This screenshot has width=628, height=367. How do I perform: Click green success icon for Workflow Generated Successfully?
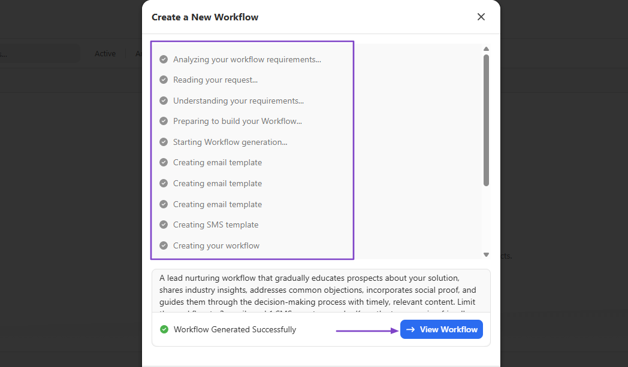click(x=164, y=329)
